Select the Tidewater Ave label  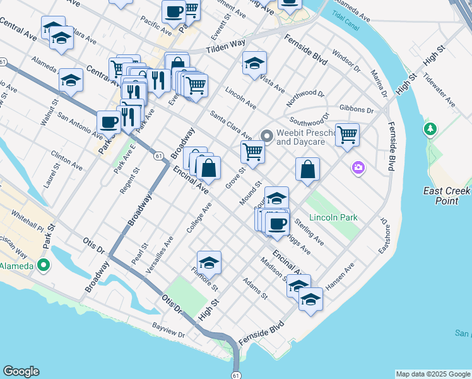click(x=439, y=90)
